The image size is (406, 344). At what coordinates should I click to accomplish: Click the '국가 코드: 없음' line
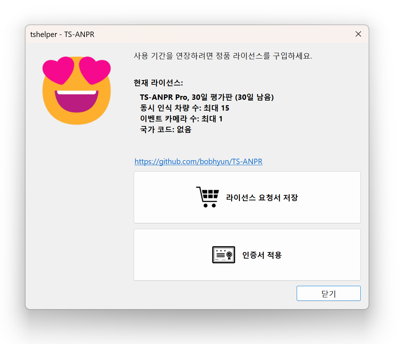166,130
